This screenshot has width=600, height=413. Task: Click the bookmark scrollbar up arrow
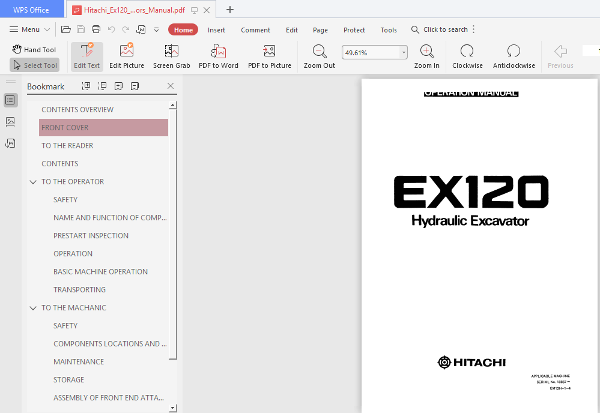(172, 105)
